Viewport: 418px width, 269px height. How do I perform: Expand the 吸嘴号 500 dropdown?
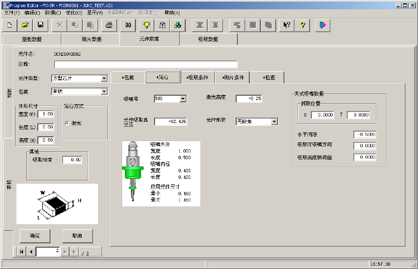183,99
